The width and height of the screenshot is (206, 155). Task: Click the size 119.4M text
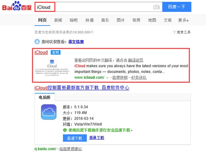point(80,113)
